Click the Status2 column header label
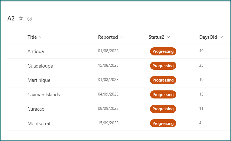Image resolution: width=231 pixels, height=141 pixels. click(156, 37)
